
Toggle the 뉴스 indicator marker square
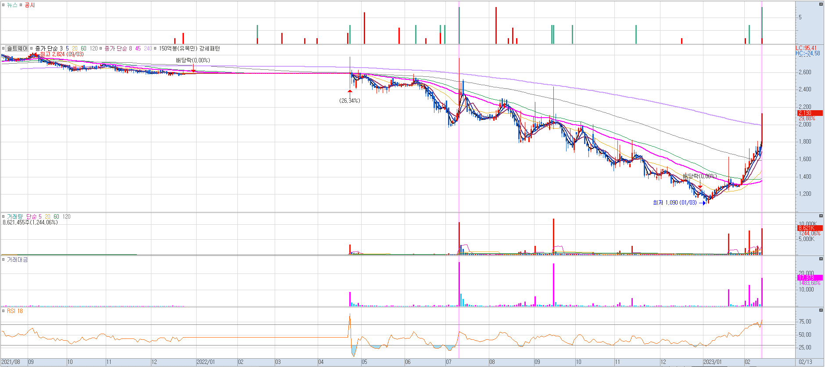4,5
